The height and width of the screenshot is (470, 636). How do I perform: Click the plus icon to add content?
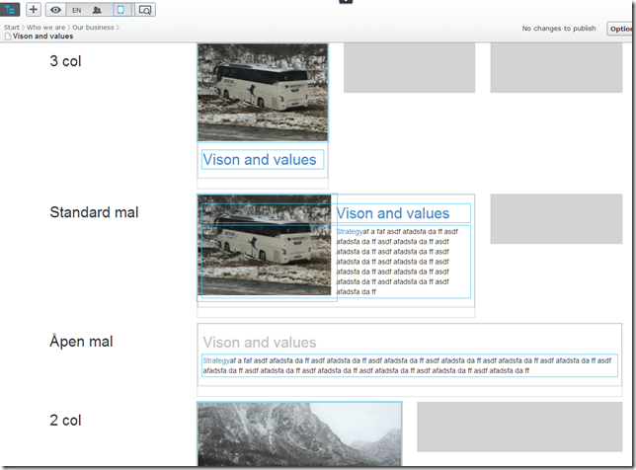(x=34, y=9)
